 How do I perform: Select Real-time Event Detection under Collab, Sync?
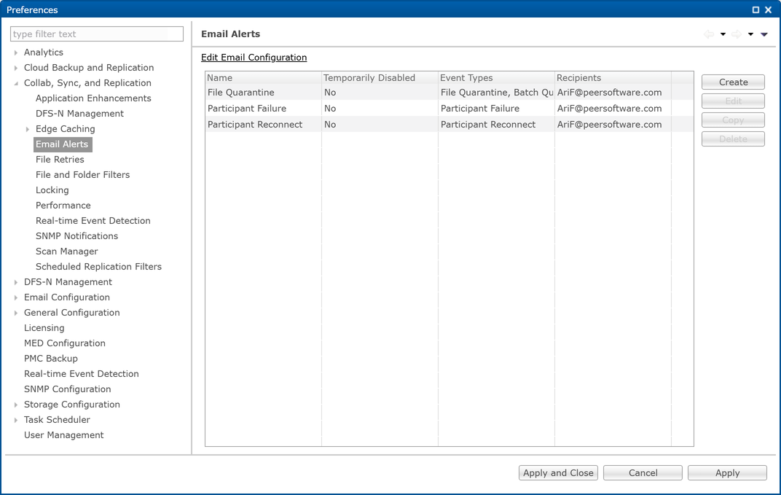(93, 221)
